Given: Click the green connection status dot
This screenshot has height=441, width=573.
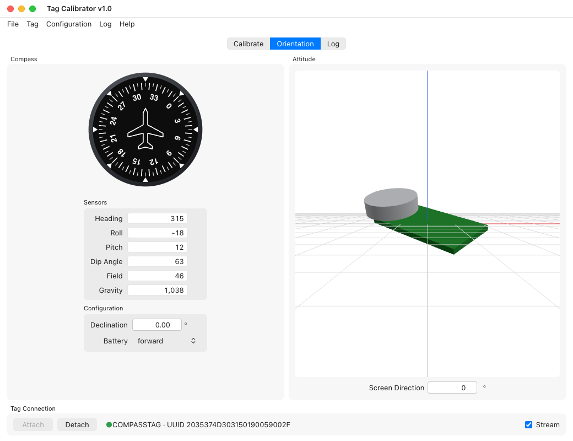Looking at the screenshot, I should (109, 424).
